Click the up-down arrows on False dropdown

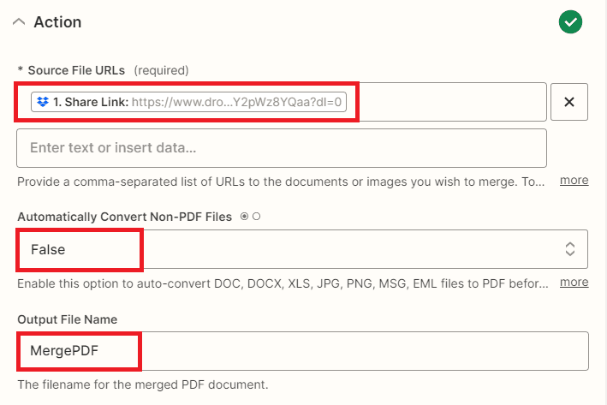[x=570, y=250]
